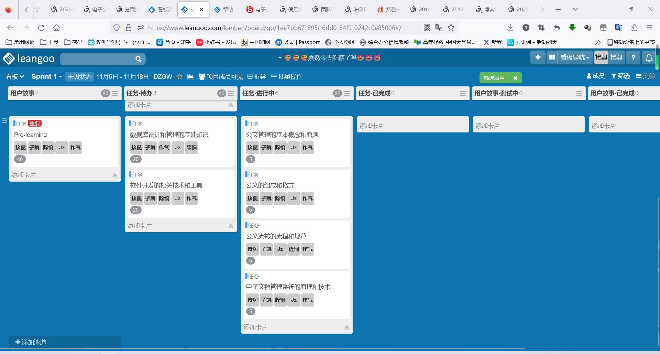The height and width of the screenshot is (354, 660).
Task: Show the list-all-tabs dropdown
Action: click(x=575, y=10)
